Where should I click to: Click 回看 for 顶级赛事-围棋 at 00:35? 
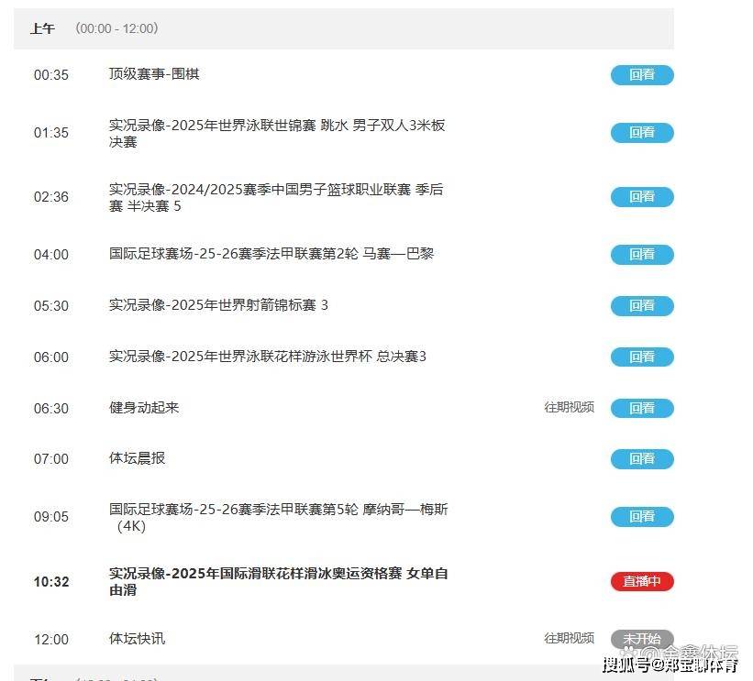pos(642,75)
